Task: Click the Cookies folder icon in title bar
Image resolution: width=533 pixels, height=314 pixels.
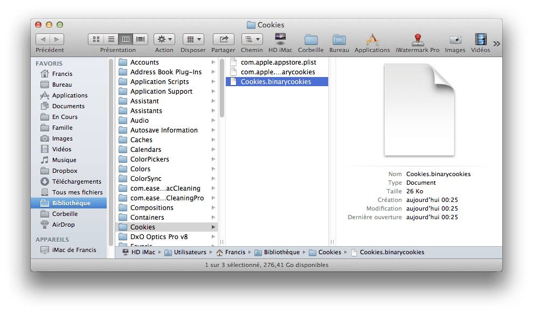Action: (x=251, y=25)
